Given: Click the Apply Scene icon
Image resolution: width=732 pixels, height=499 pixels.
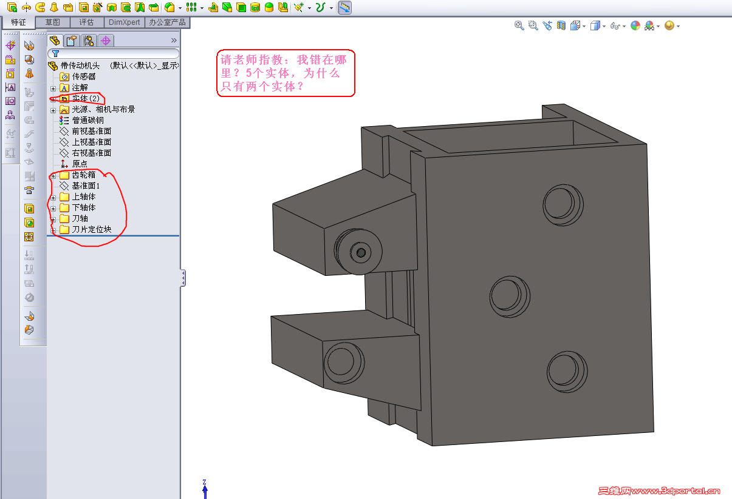Looking at the screenshot, I should coord(649,25).
